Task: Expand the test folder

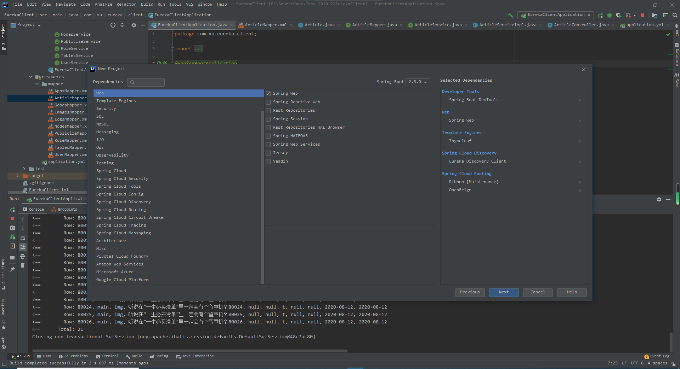Action: (24, 169)
